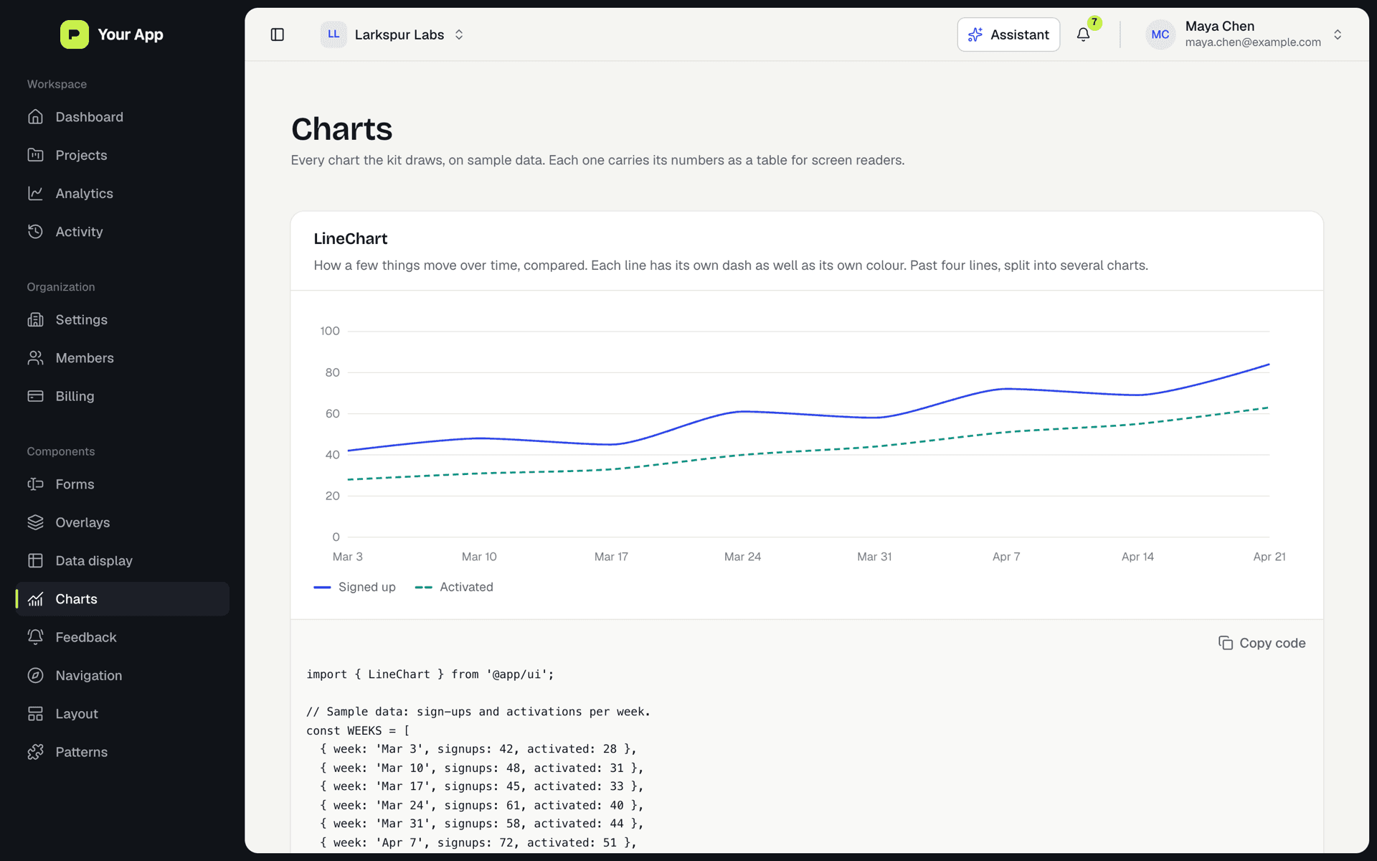Viewport: 1377px width, 861px height.
Task: Expand the Larkspur Labs workspace switcher
Action: point(393,34)
